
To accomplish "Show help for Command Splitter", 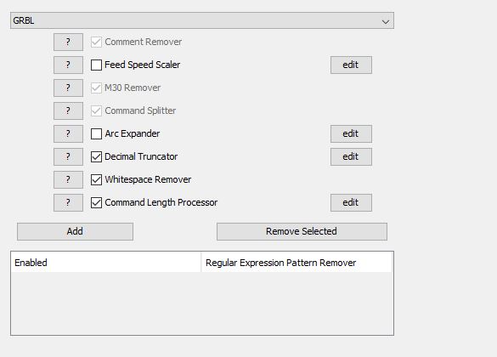I will pyautogui.click(x=68, y=110).
